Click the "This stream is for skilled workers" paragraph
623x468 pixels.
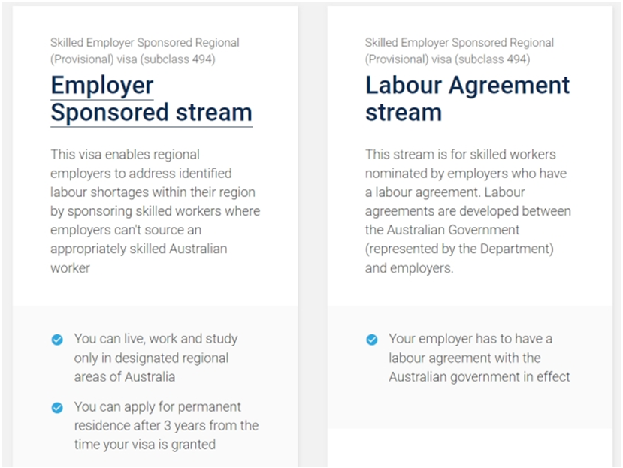[467, 211]
